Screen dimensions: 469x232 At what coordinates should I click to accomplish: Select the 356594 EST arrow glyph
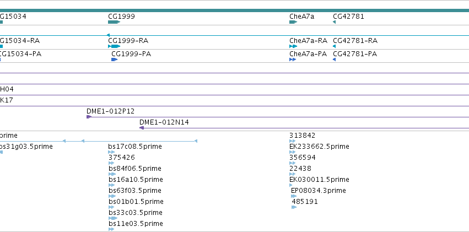[292, 163]
